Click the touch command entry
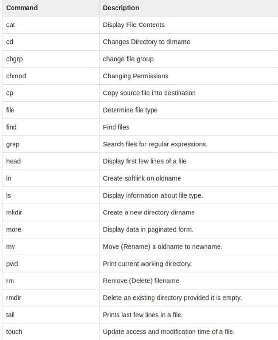Screen dimensions: 278x340 (x=14, y=331)
